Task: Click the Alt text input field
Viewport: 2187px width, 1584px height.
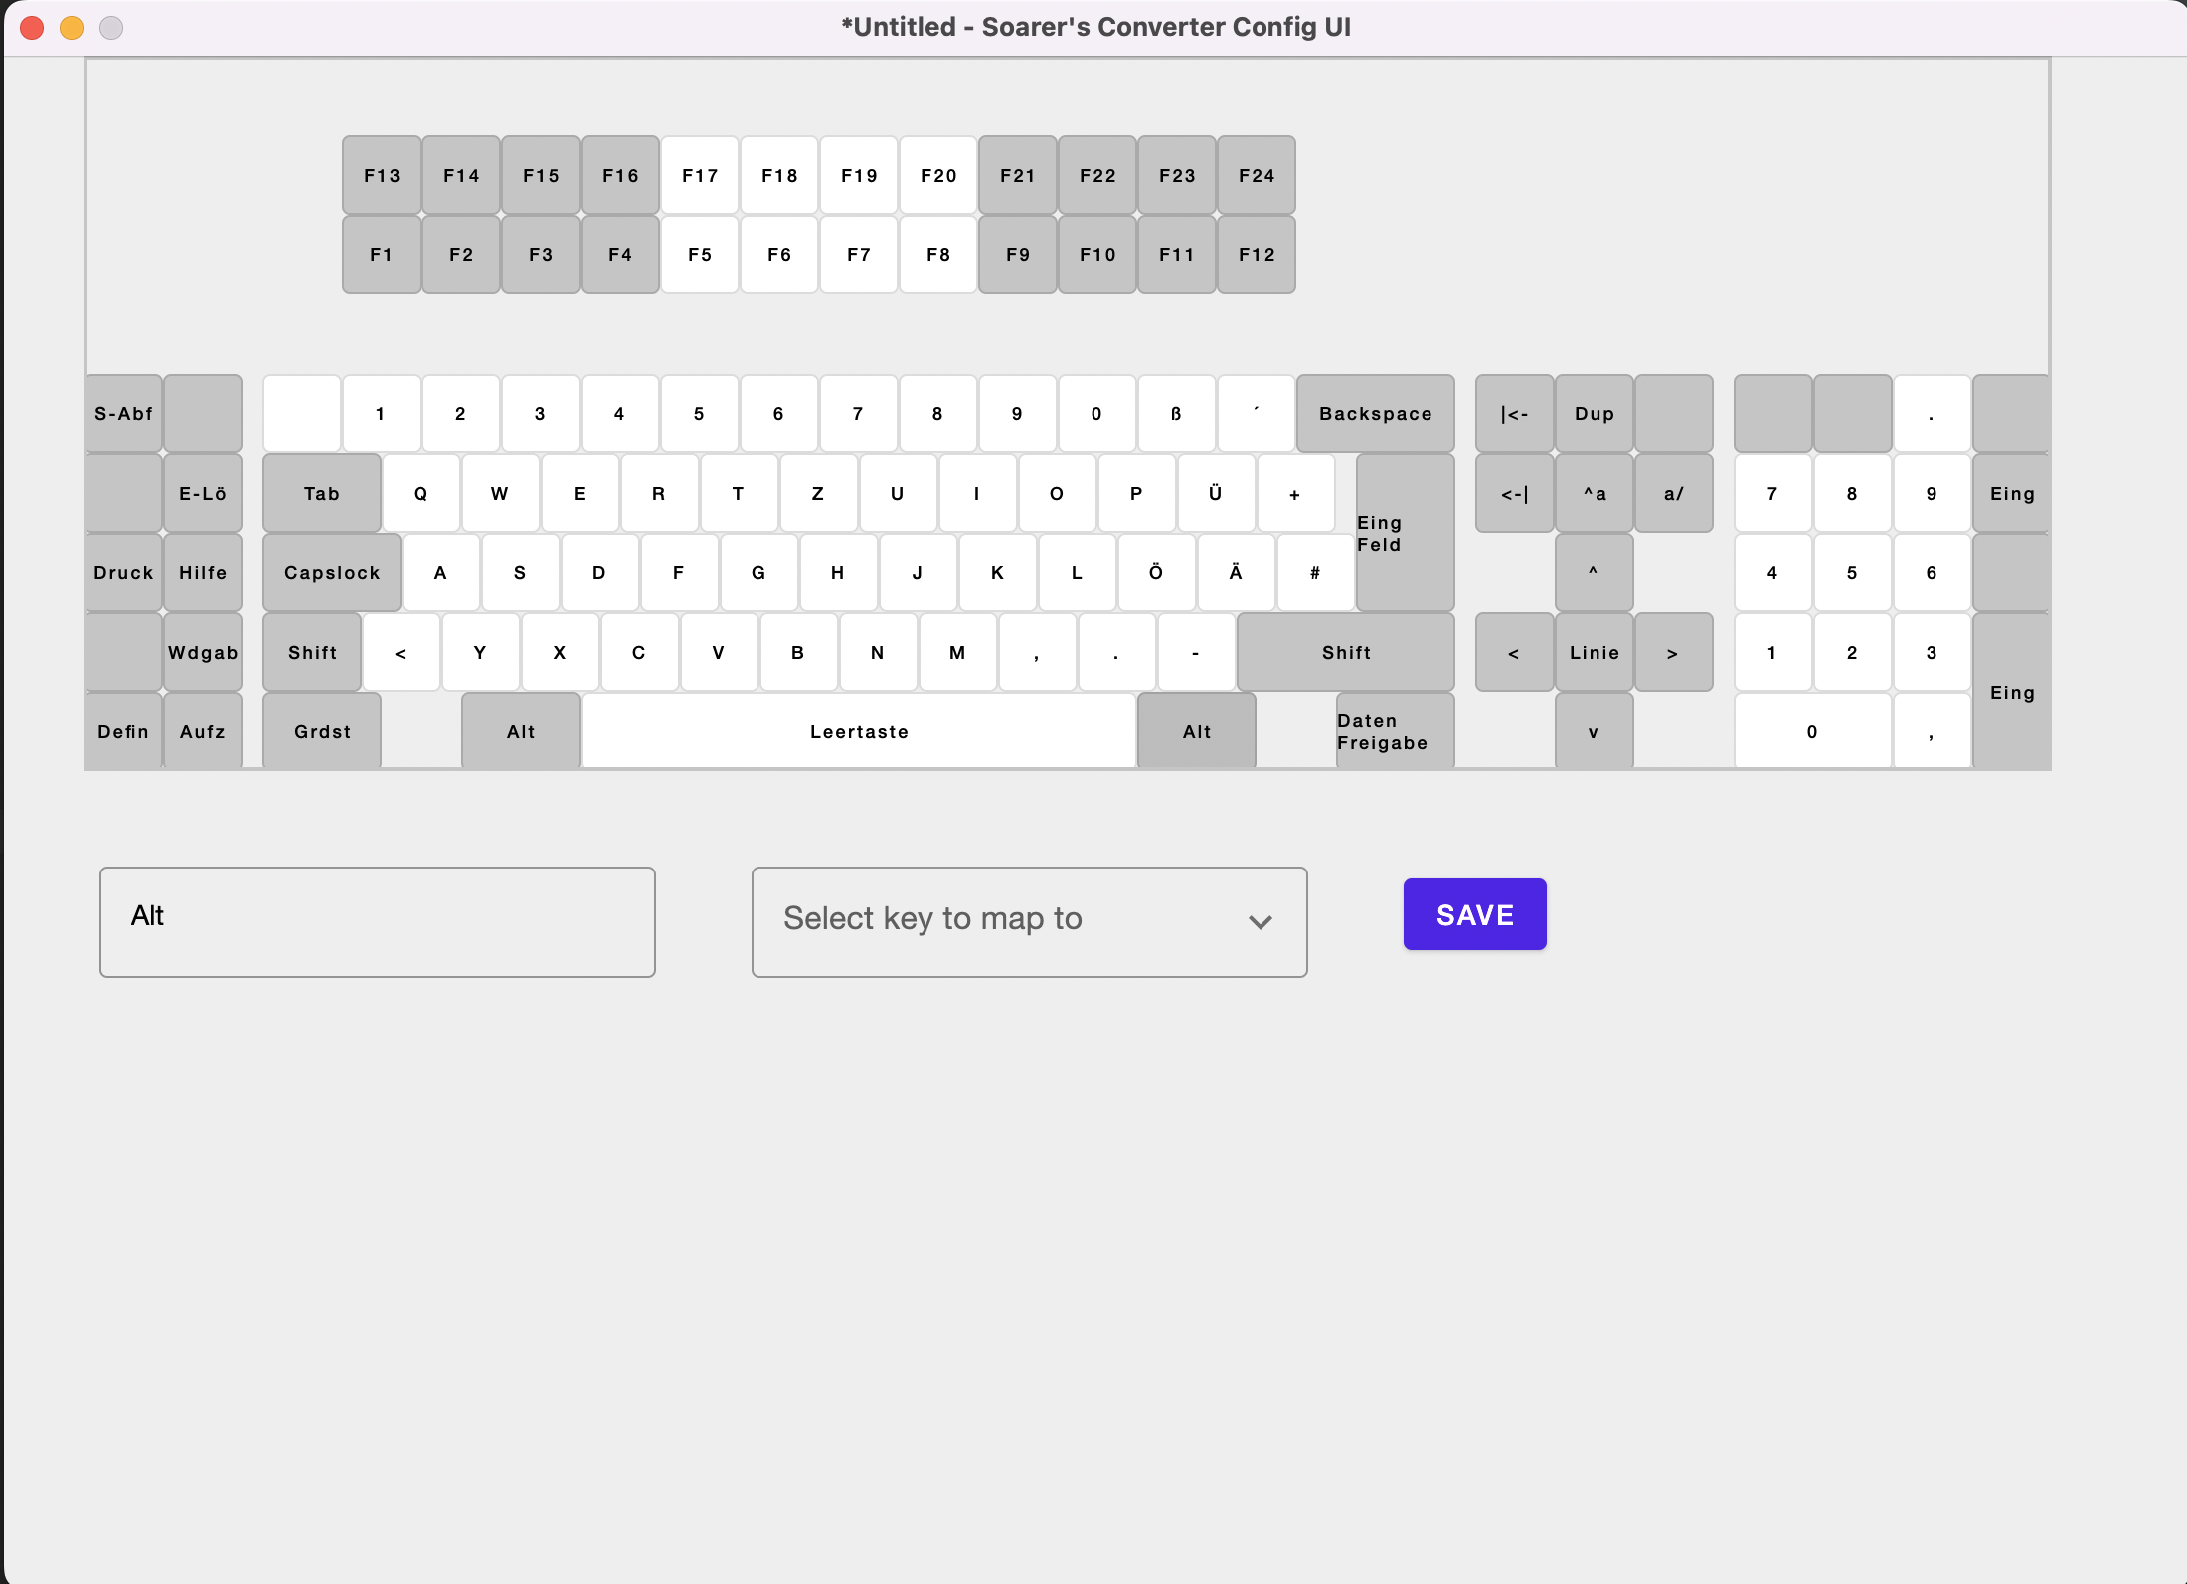Action: coord(377,921)
